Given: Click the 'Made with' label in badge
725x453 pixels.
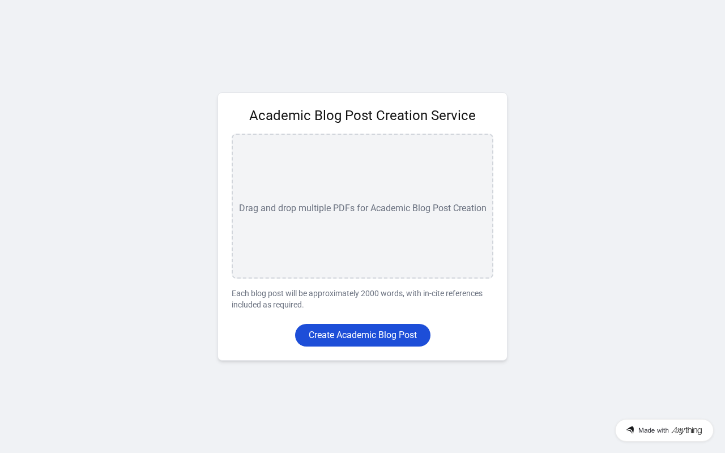Looking at the screenshot, I should (654, 430).
